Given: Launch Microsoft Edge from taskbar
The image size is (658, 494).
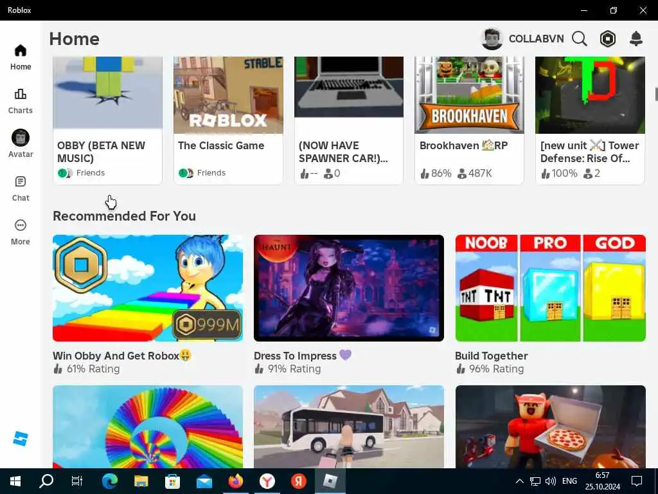Looking at the screenshot, I should coord(109,481).
